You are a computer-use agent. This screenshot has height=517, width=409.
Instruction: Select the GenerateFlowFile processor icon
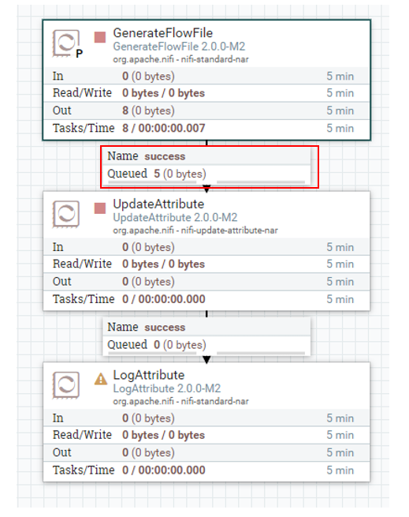(66, 43)
